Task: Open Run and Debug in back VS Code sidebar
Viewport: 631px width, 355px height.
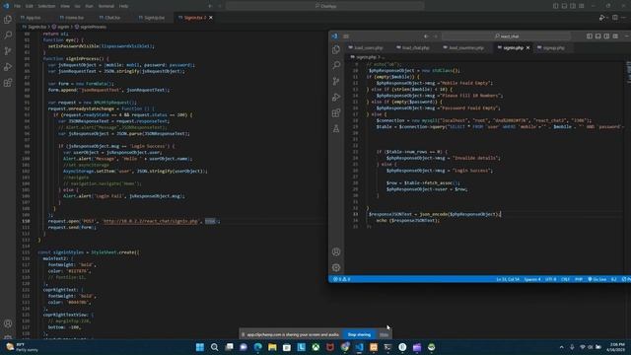Action: click(x=8, y=67)
